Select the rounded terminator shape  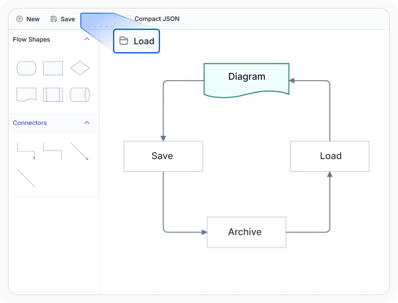26,68
